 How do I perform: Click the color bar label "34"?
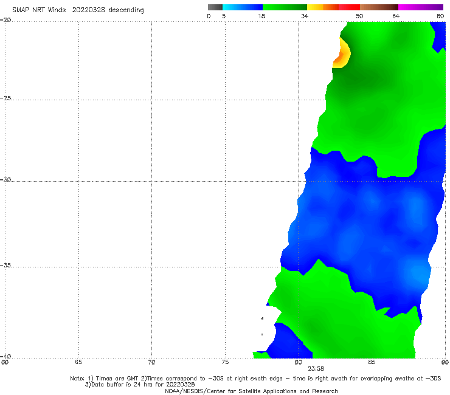pos(305,16)
